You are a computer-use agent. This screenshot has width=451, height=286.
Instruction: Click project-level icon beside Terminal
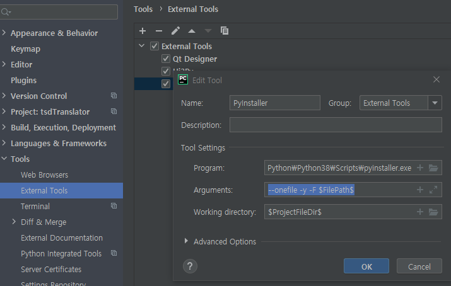pyautogui.click(x=114, y=206)
